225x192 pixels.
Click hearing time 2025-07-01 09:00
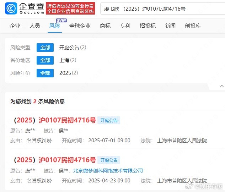pyautogui.click(x=109, y=141)
